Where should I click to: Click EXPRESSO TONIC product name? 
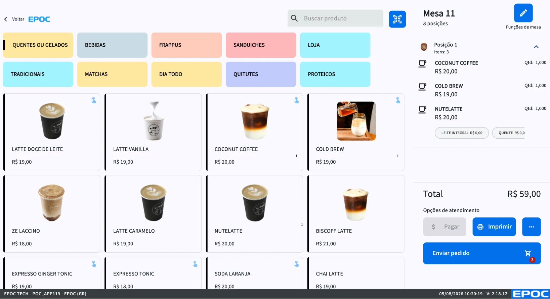point(134,274)
